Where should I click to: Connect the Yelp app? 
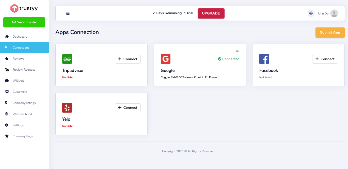[x=128, y=108]
